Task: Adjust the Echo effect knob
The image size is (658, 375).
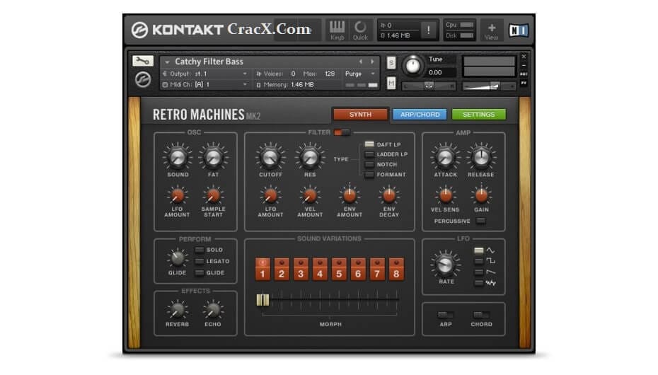Action: (x=213, y=310)
